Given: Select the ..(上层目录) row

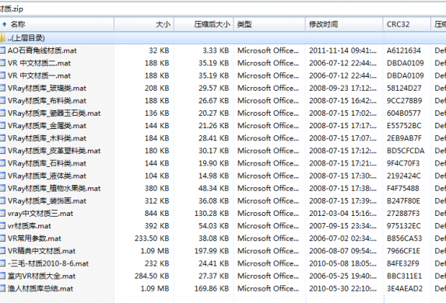Looking at the screenshot, I should click(223, 38).
